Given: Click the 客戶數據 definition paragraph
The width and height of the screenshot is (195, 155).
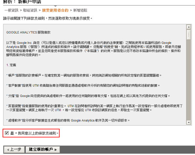Looking at the screenshot, I should coord(83,86).
